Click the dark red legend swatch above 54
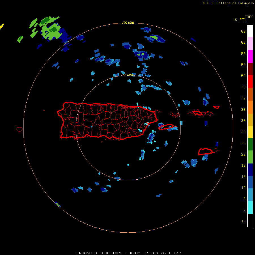Screen dimensions: 255x255 250,69
